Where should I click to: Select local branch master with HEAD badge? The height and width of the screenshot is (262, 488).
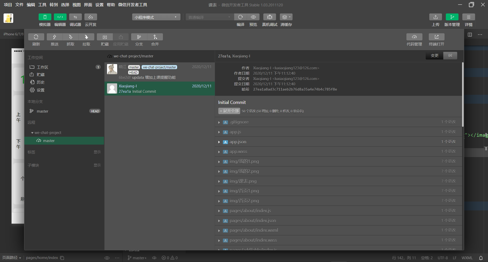point(65,111)
